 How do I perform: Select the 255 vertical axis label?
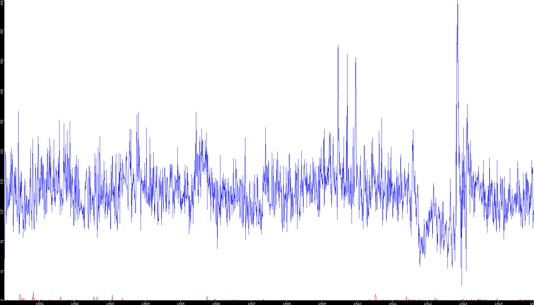pyautogui.click(x=2, y=121)
